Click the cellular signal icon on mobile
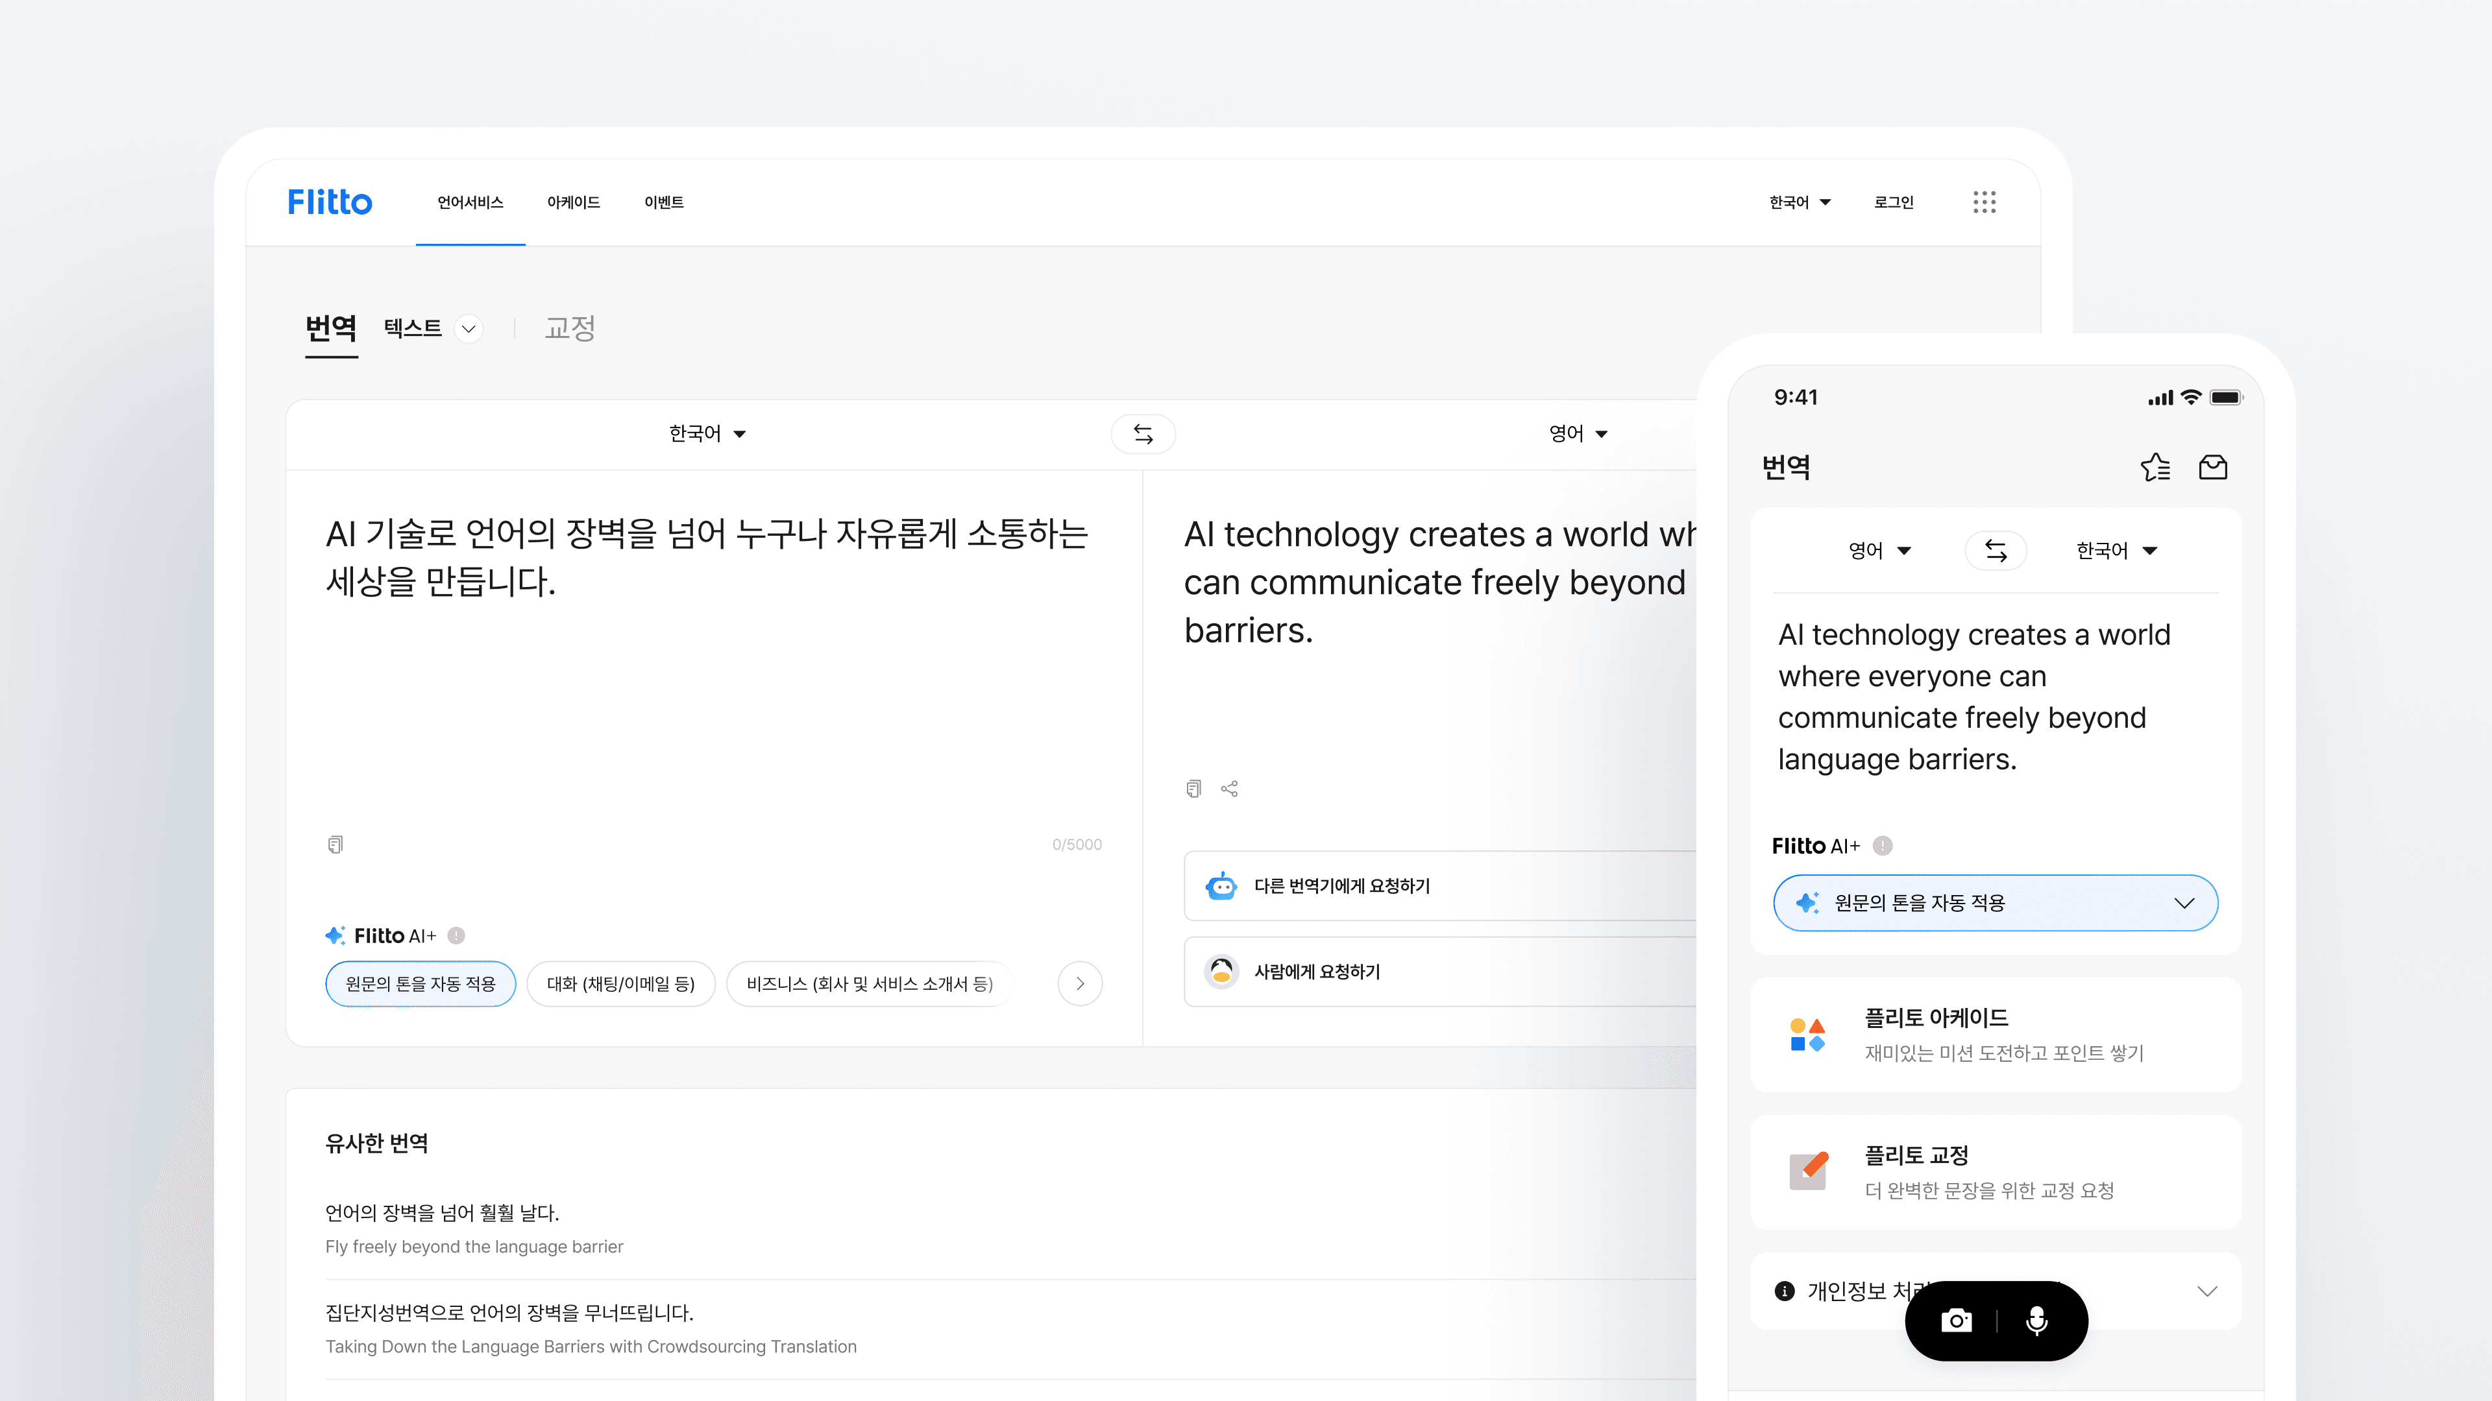Screen dimensions: 2492x1401 (x=2160, y=398)
